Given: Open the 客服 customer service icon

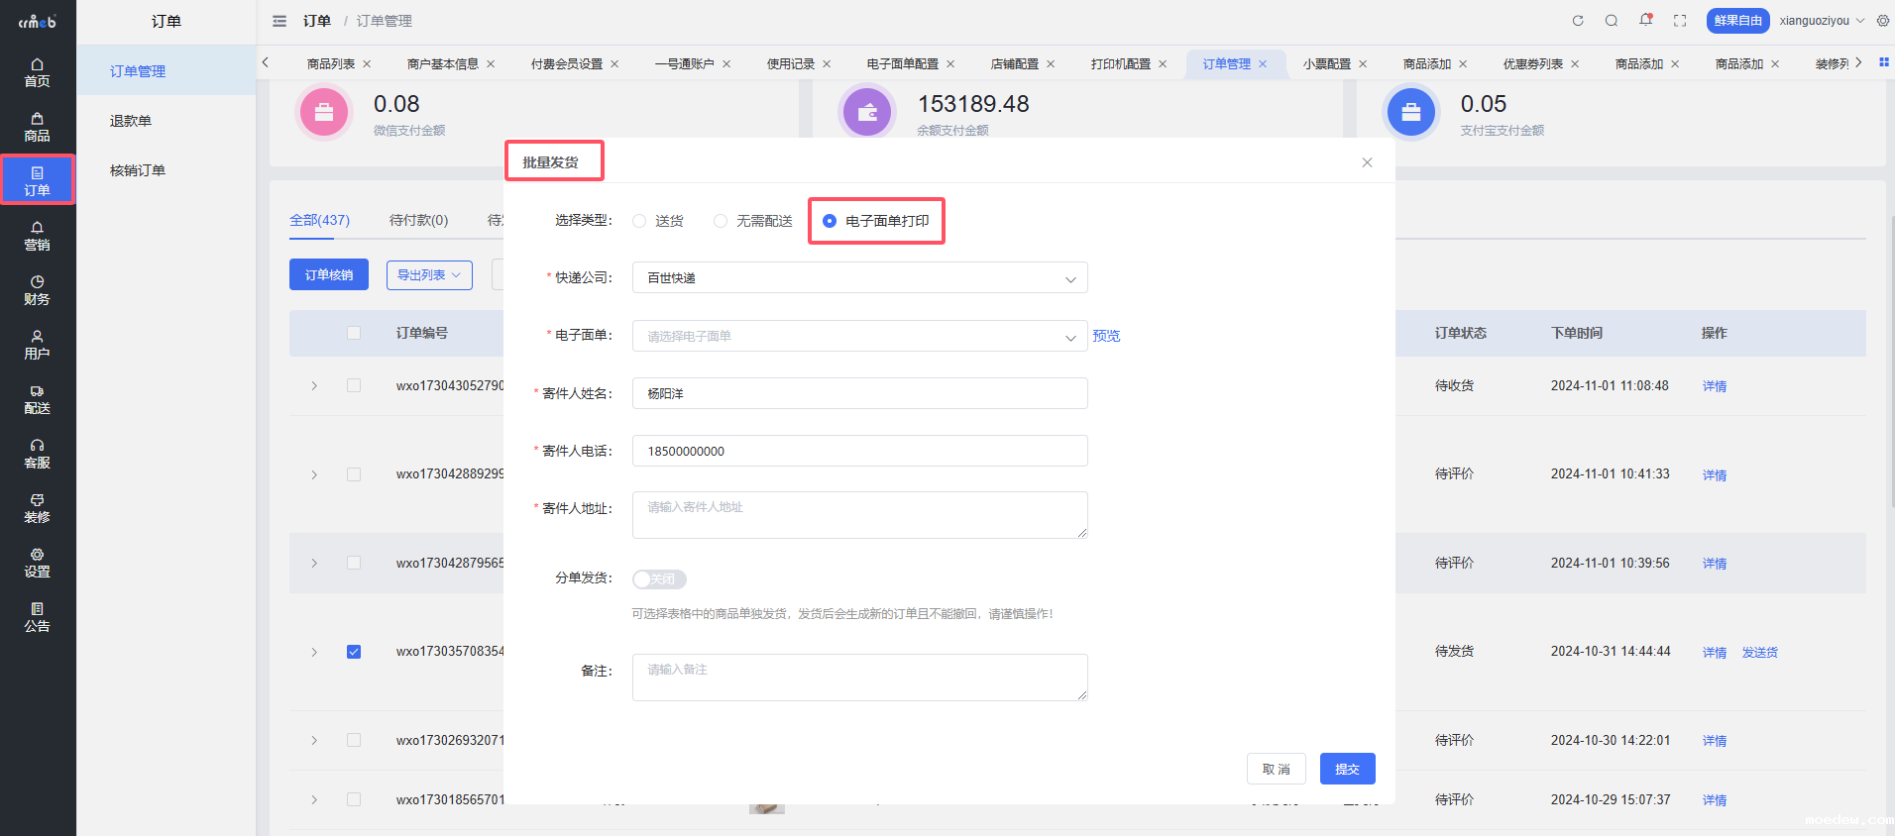Looking at the screenshot, I should (x=37, y=454).
